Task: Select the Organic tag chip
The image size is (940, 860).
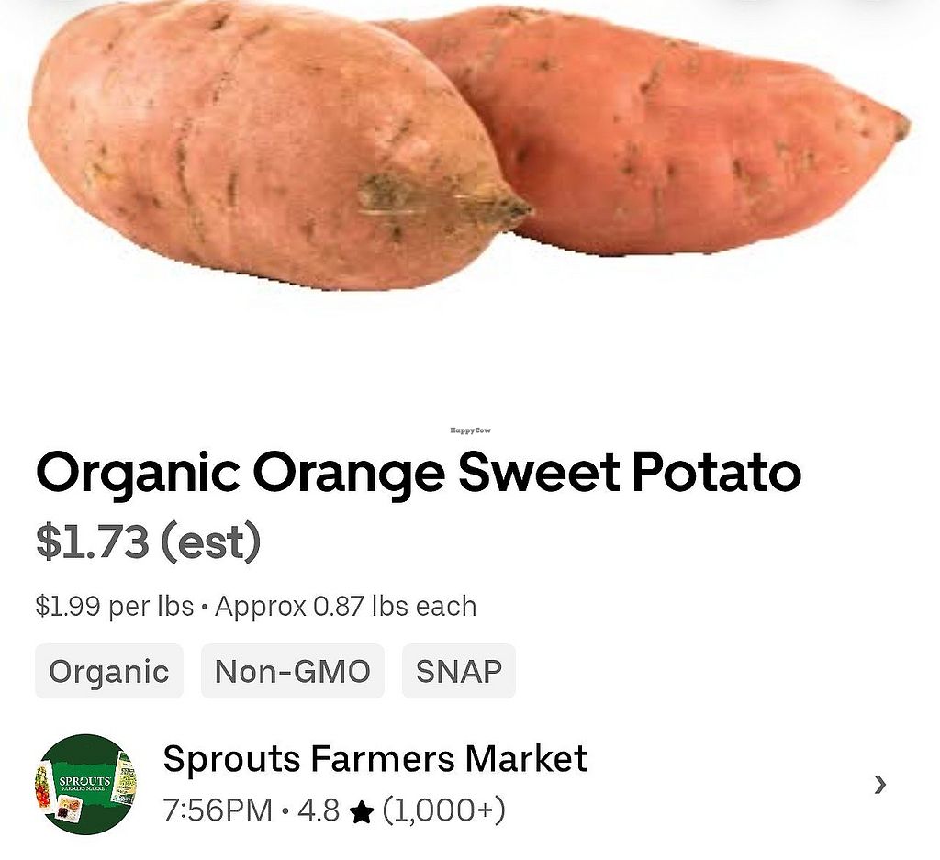Action: tap(109, 671)
